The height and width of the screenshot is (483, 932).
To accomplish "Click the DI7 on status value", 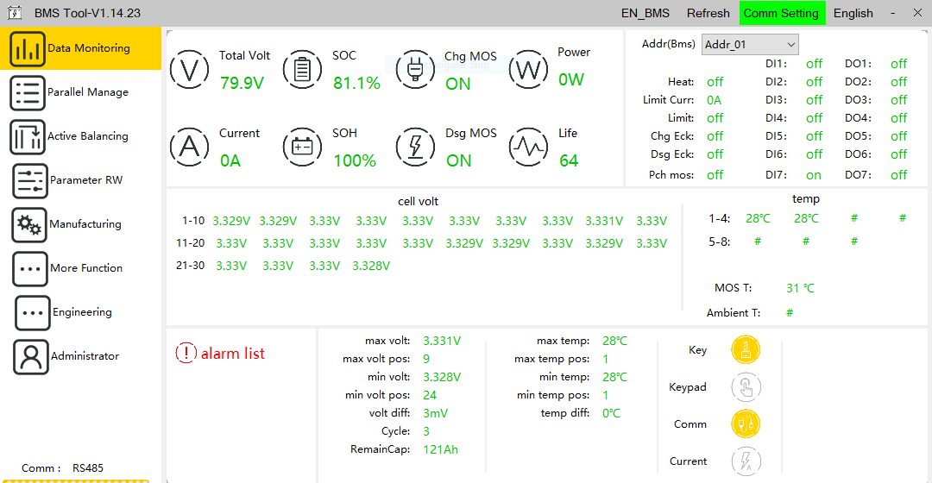I will [814, 175].
